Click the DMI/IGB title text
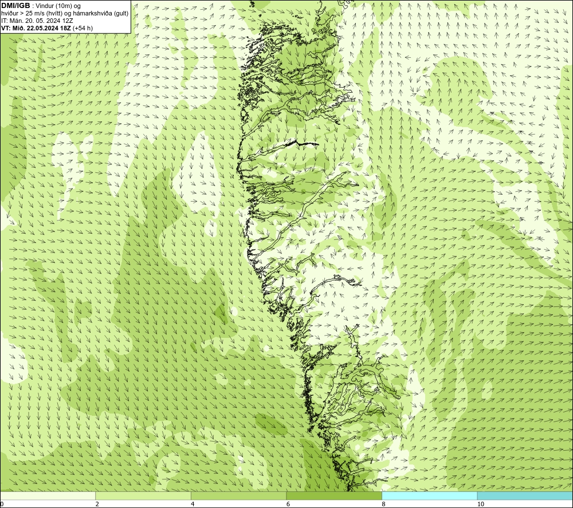The width and height of the screenshot is (573, 508). (15, 6)
